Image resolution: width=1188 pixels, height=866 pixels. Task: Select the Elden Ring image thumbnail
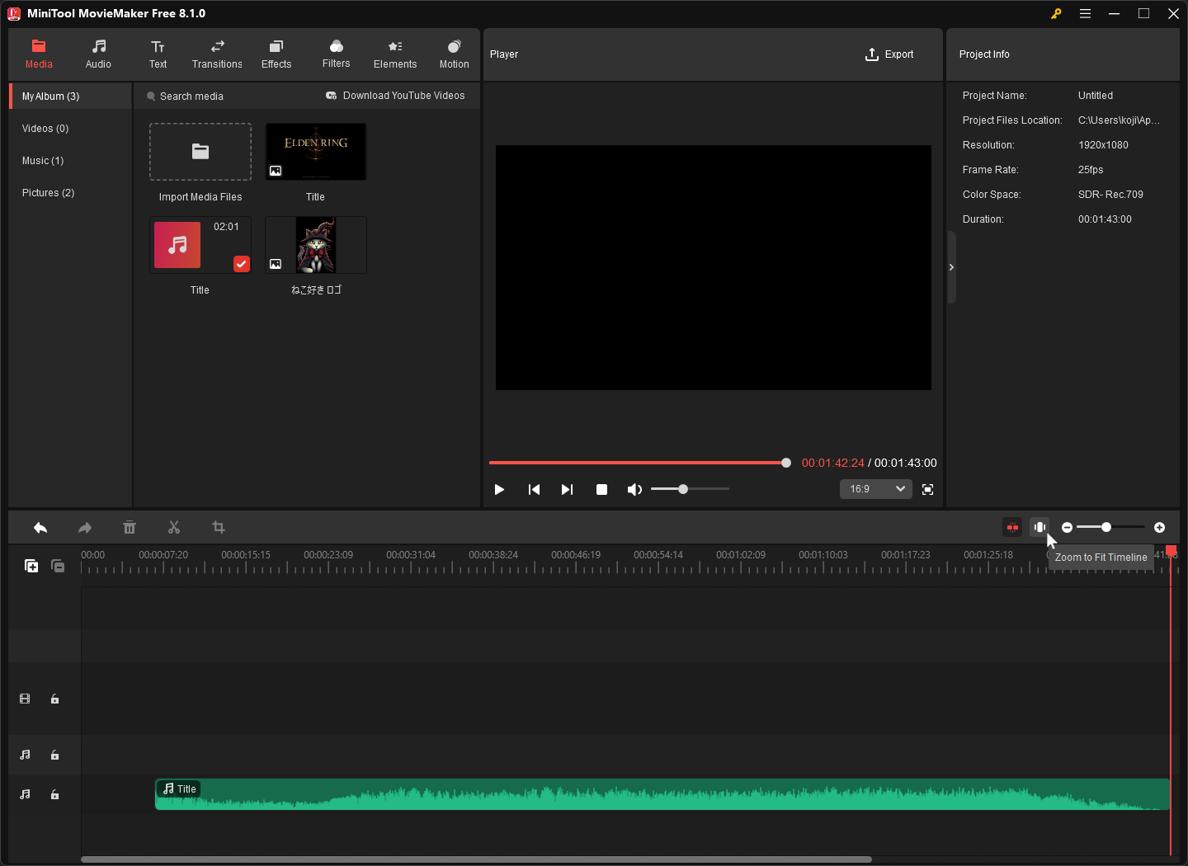point(316,152)
